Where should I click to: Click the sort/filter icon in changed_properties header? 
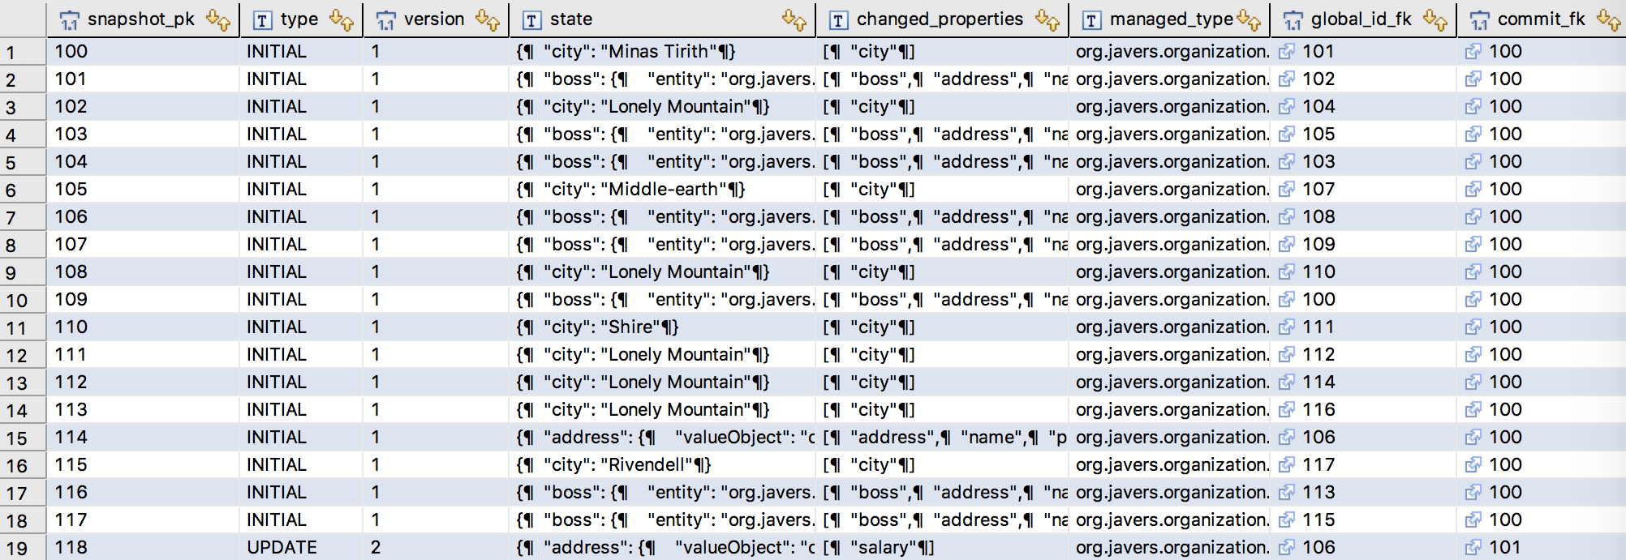click(1047, 20)
